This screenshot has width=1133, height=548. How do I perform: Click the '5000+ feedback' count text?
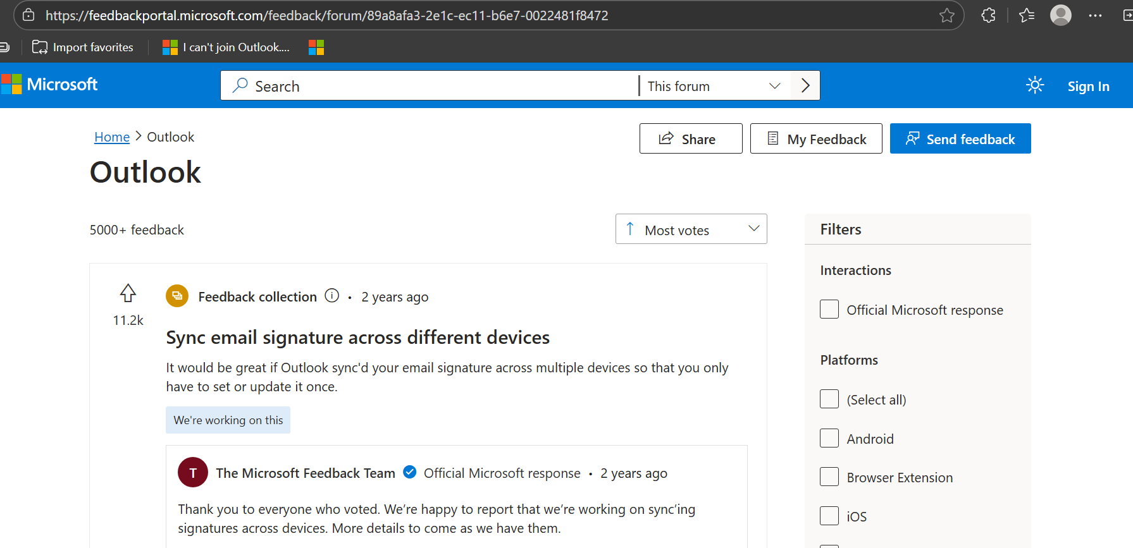(x=137, y=230)
